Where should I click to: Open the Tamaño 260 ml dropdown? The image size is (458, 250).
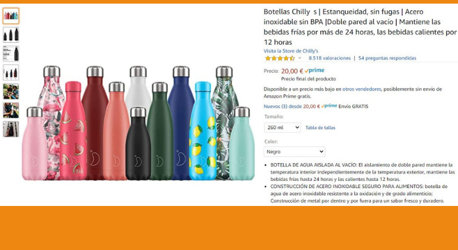283,127
